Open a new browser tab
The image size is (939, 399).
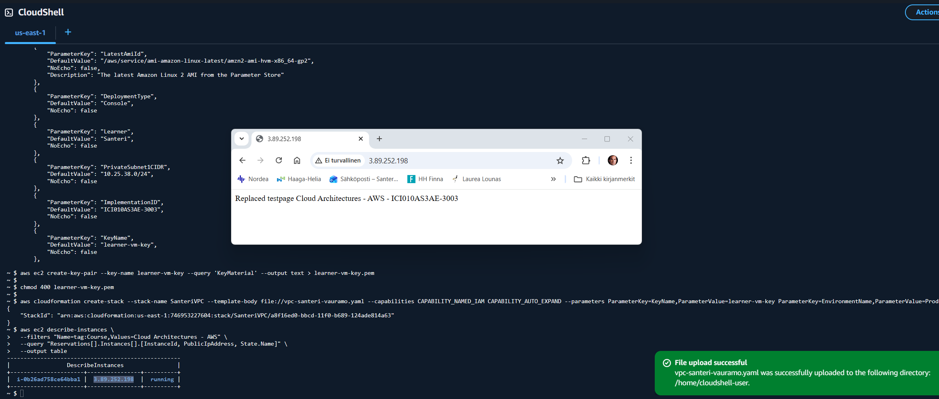coord(379,139)
